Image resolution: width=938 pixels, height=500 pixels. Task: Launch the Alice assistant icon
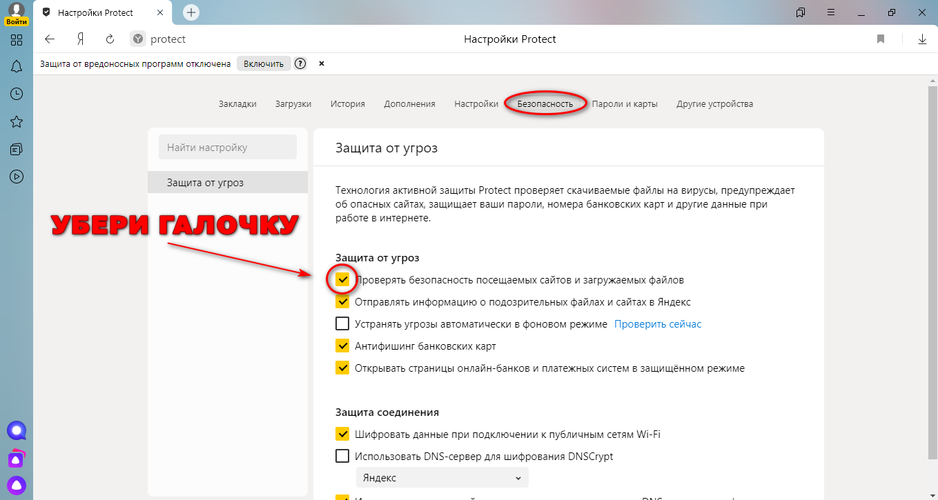click(17, 485)
